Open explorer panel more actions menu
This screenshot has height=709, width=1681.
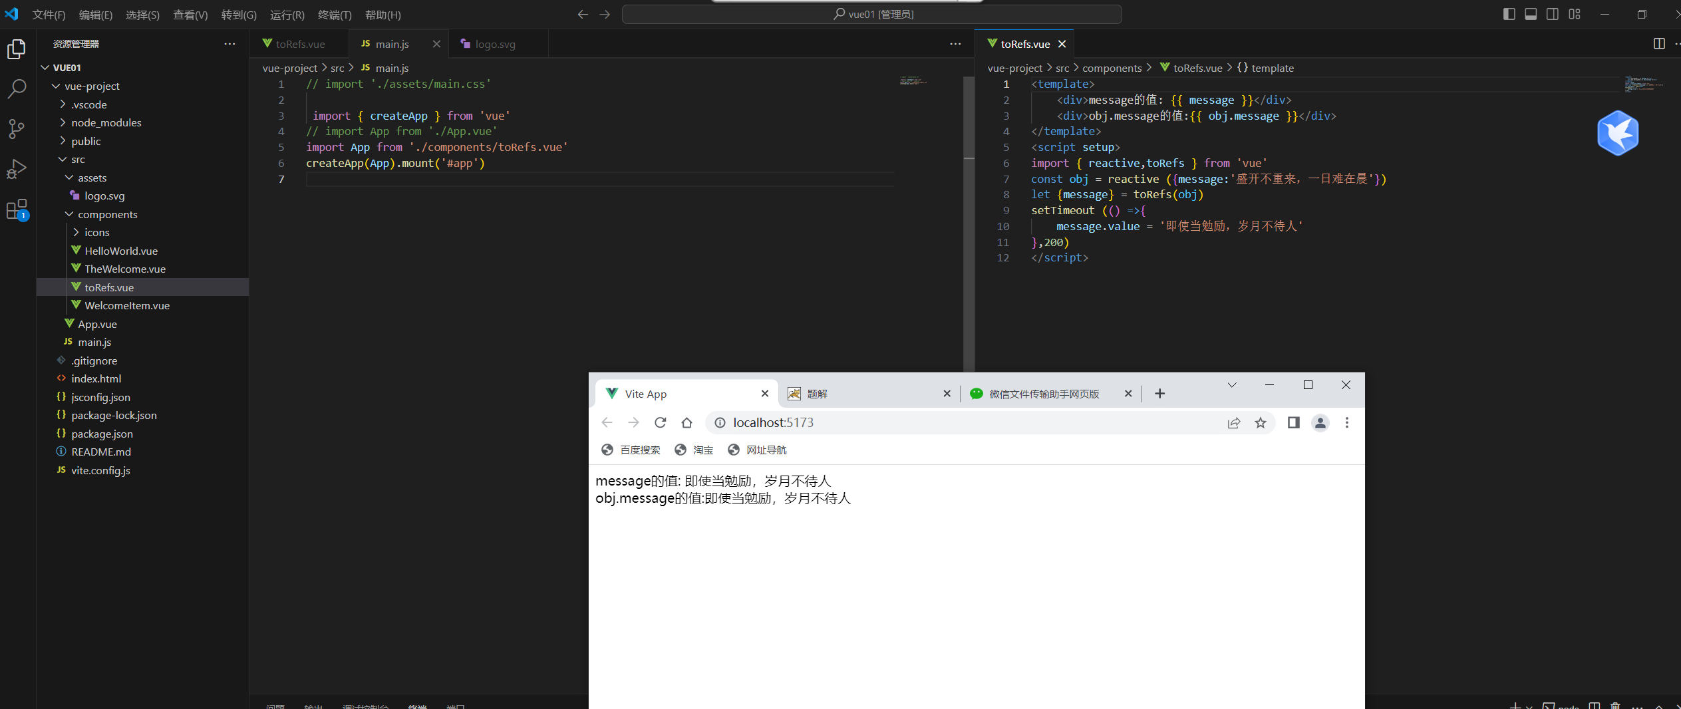coord(229,44)
